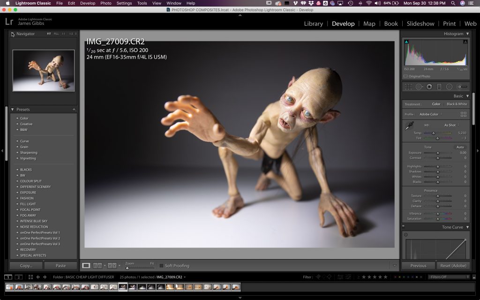Open macOS Spotlight search

453,3
